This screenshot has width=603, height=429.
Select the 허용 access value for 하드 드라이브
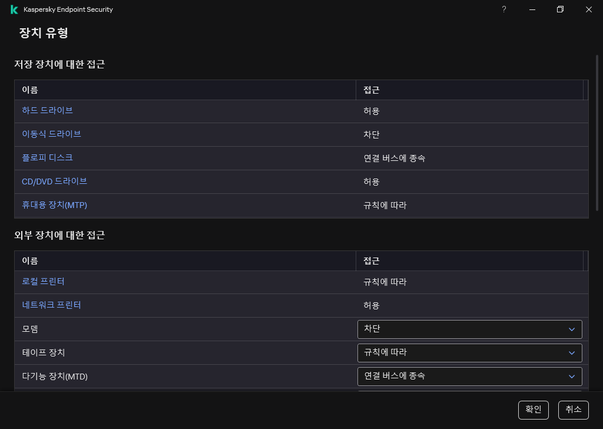coord(372,111)
